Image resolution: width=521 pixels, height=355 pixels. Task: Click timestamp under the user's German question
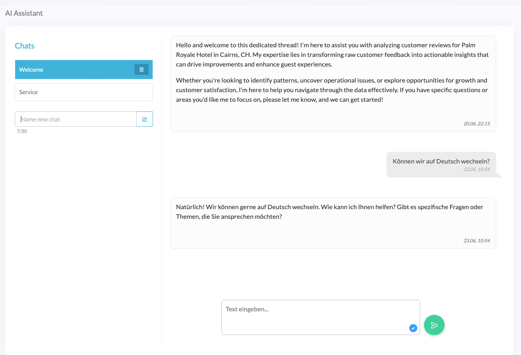point(477,169)
